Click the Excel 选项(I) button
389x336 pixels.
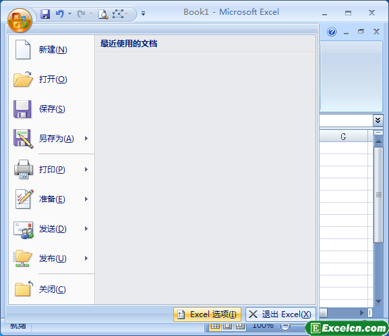coord(207,314)
